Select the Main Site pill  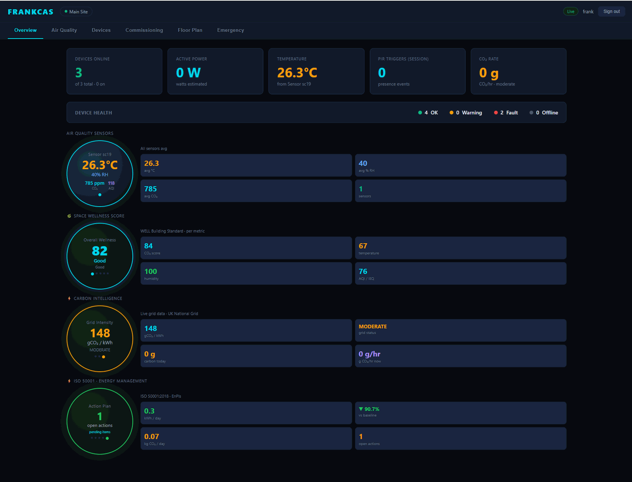[x=76, y=12]
